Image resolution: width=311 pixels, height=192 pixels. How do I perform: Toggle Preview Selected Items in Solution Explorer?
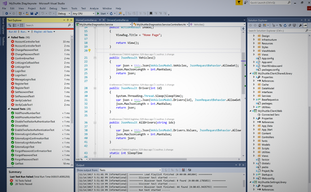pyautogui.click(x=304, y=25)
